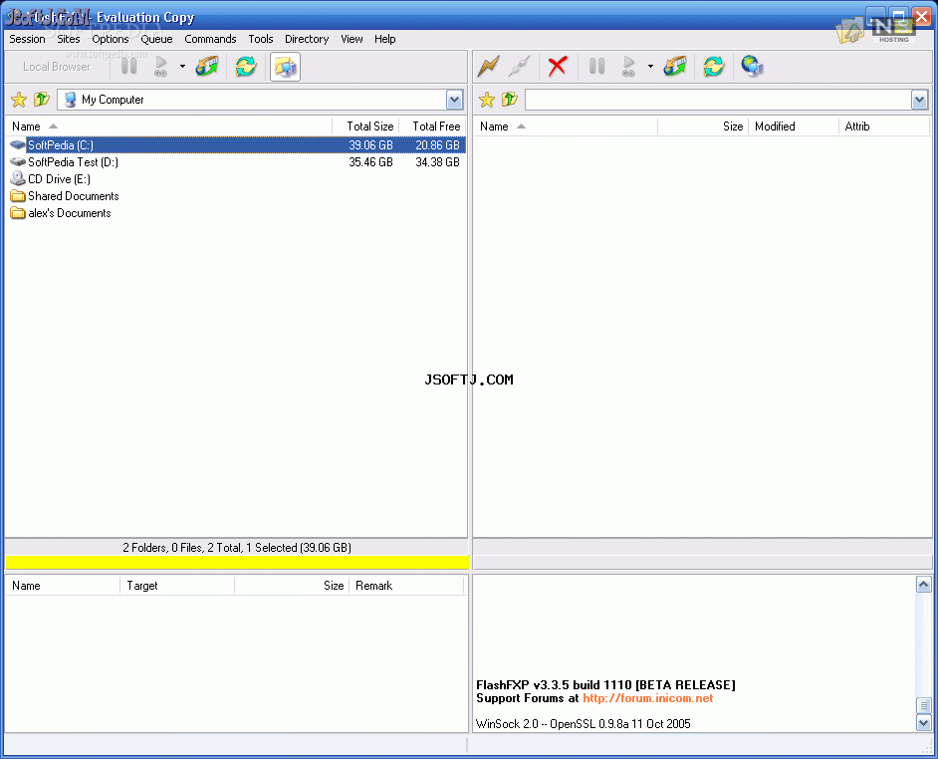The image size is (938, 759).
Task: Click the local status text showing 1 Selected
Action: [x=237, y=548]
